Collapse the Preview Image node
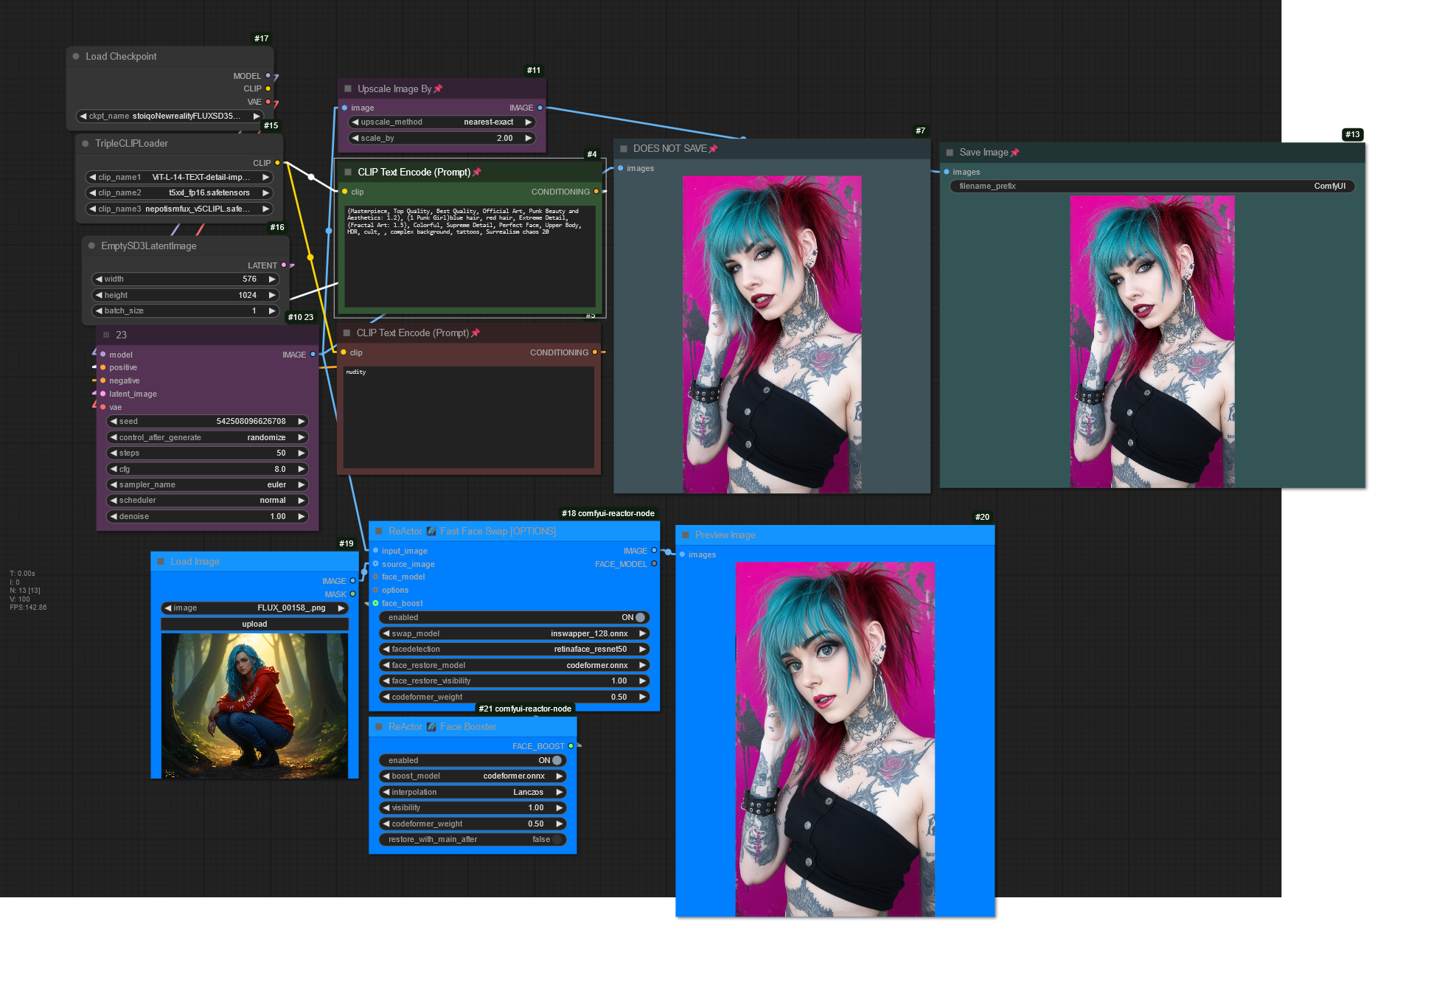 (x=686, y=535)
